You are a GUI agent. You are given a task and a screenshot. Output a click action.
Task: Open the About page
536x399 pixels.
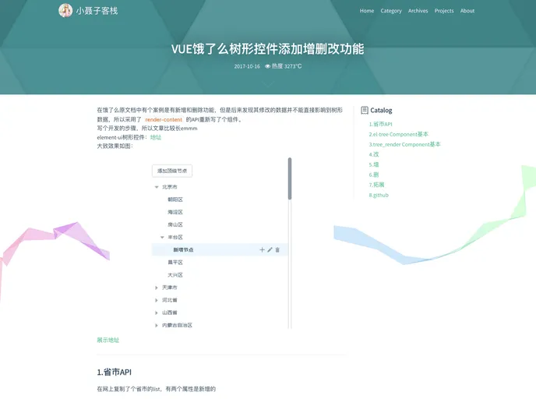(x=467, y=11)
